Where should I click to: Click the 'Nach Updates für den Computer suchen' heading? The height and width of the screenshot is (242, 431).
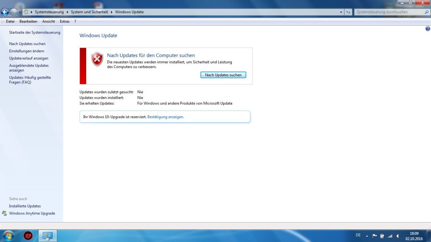coord(151,55)
